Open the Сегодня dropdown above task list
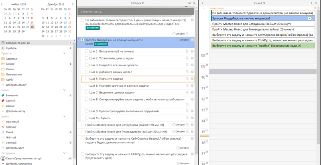 click(138, 3)
